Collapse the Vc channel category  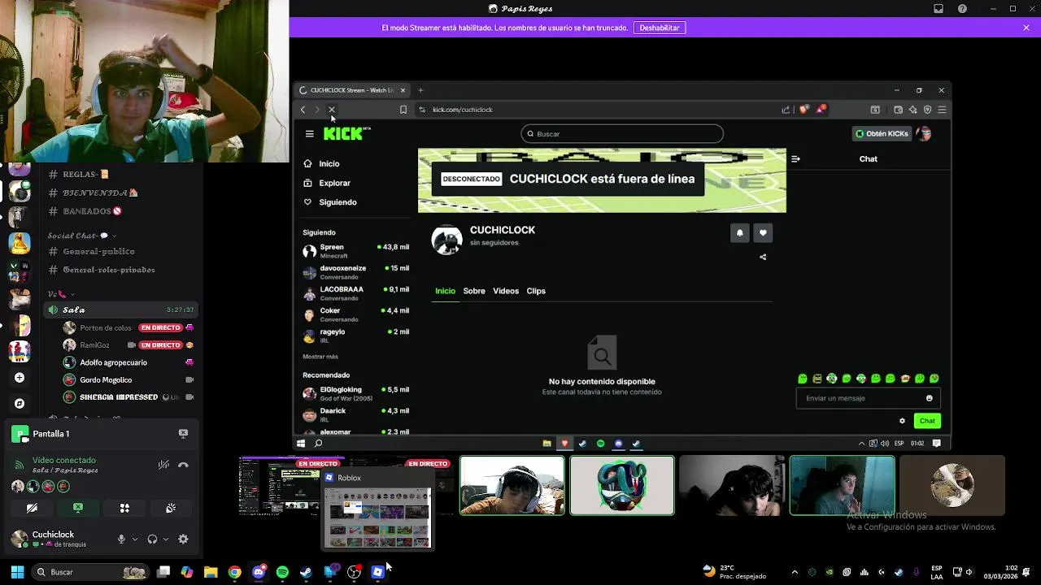pyautogui.click(x=61, y=294)
